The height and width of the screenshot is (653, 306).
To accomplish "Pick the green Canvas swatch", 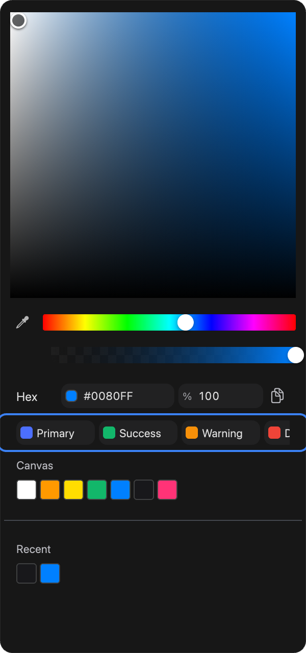I will click(97, 490).
